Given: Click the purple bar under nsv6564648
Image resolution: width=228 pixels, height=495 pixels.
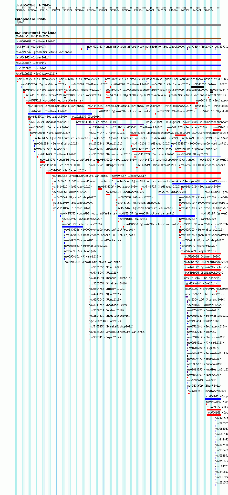Looking at the screenshot, I should pos(118,44).
